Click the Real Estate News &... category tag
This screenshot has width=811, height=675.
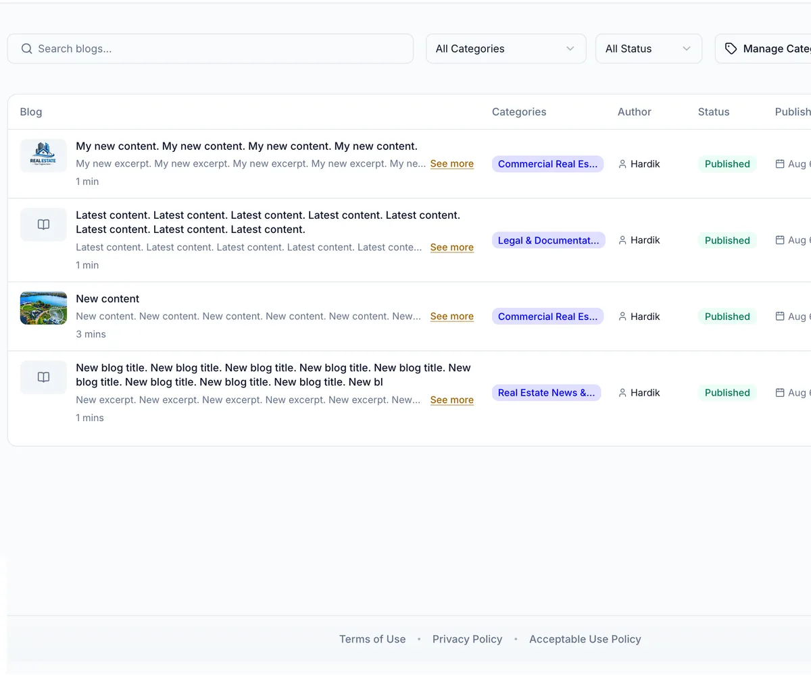tap(546, 393)
